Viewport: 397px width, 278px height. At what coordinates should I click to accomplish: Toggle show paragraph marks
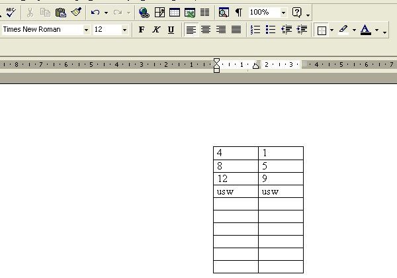(239, 12)
